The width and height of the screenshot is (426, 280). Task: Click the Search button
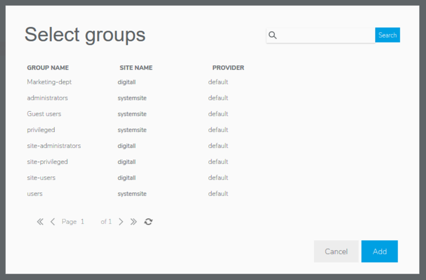[x=387, y=35]
